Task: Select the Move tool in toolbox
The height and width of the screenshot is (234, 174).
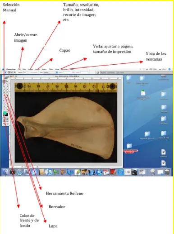Action: 7,81
